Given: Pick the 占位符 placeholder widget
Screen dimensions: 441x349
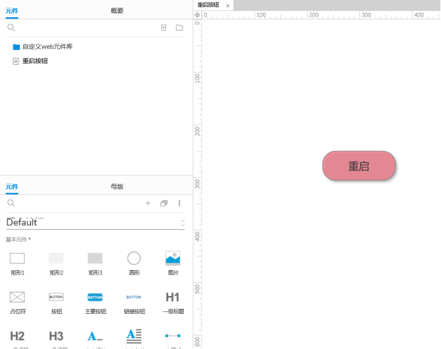Looking at the screenshot, I should click(17, 303).
